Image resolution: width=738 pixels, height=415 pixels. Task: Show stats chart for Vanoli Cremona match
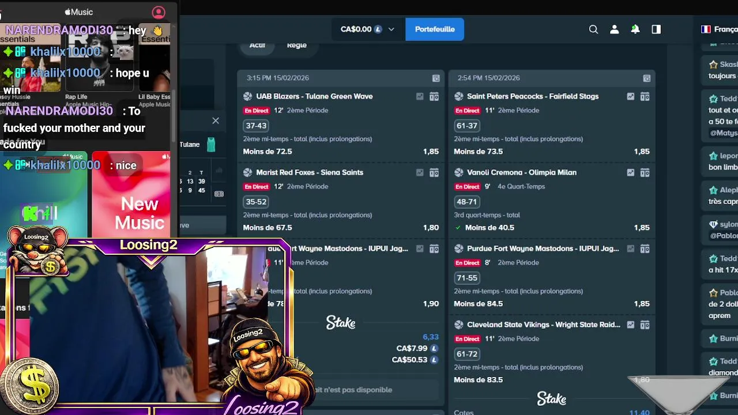631,172
